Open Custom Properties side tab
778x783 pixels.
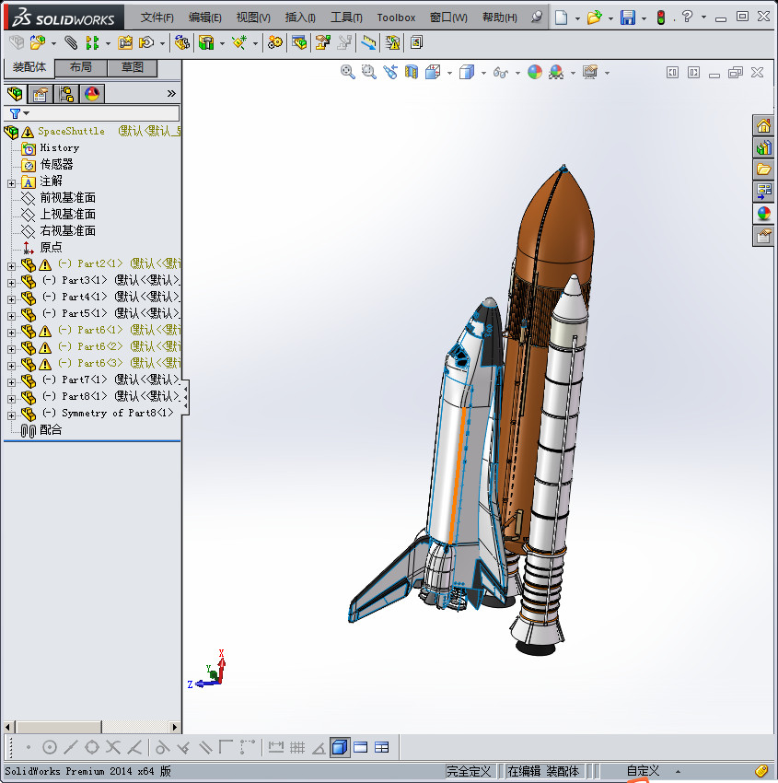[763, 236]
